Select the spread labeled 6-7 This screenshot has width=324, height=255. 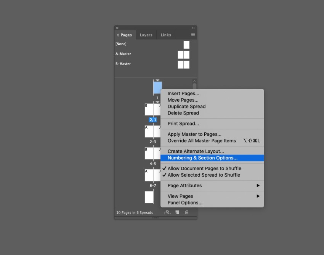(x=152, y=175)
